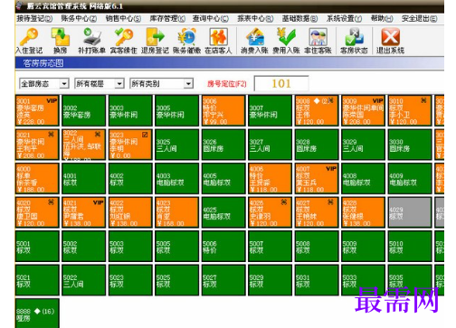Select gray room tile 4029 标双
456x328 pixels.
[410, 212]
